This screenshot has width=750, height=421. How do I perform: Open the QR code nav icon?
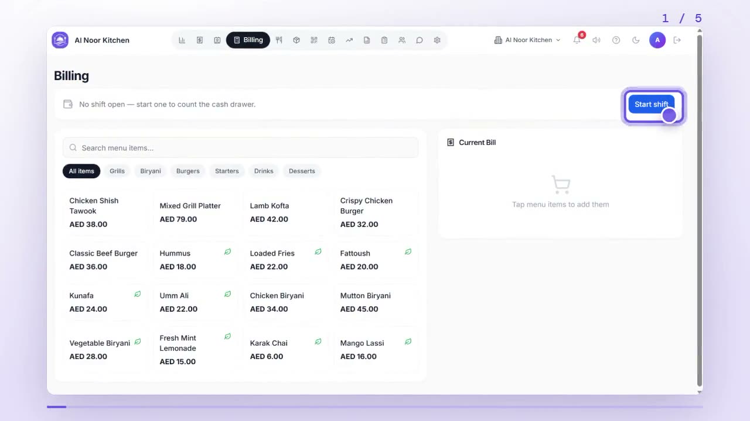click(314, 40)
